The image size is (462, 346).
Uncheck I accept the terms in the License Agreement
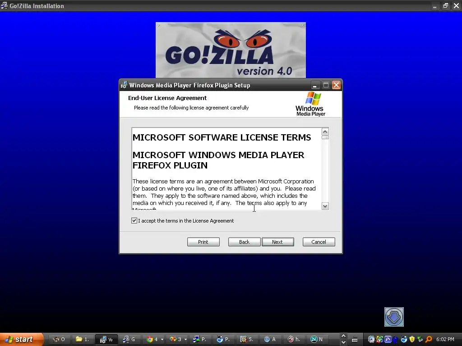pos(134,221)
